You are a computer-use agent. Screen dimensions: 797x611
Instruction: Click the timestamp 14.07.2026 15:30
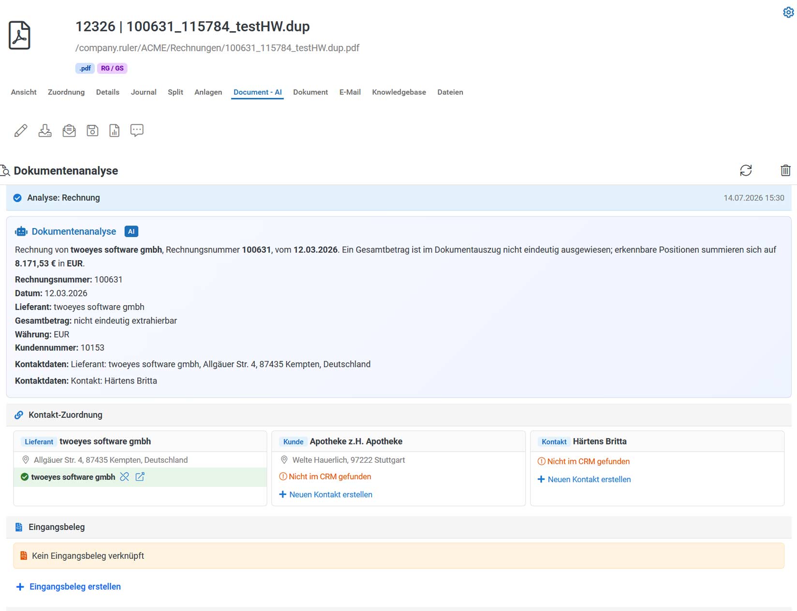pos(753,198)
